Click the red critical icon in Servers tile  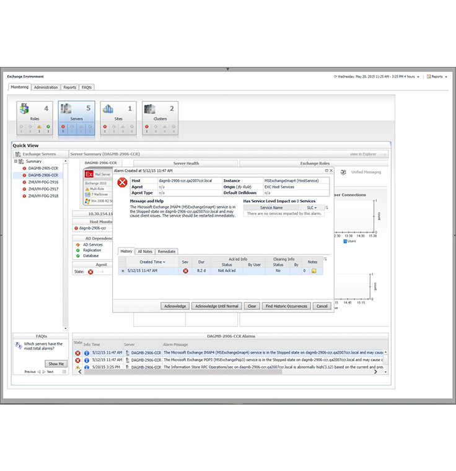[63, 127]
